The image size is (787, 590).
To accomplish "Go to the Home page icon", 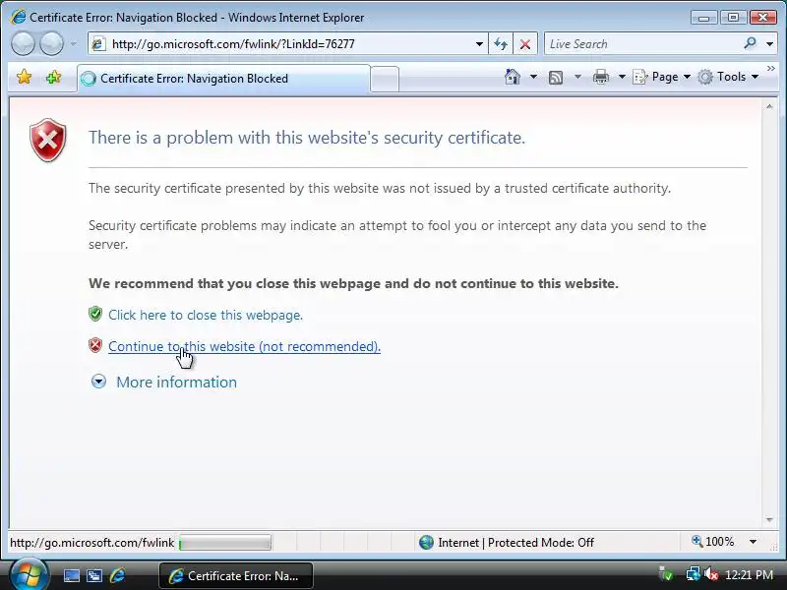I will coord(513,77).
